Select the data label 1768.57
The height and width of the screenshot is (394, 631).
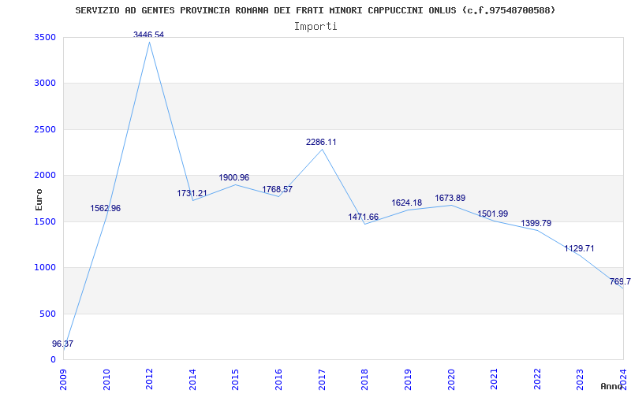[x=278, y=189]
